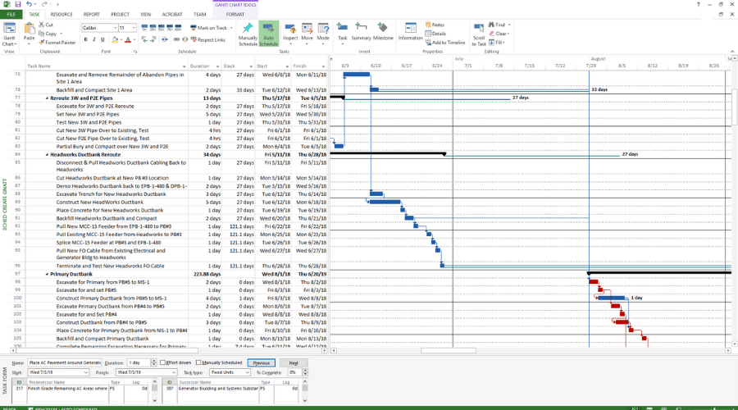
Task: Check the Manually Scheduled checkbox
Action: [x=198, y=362]
